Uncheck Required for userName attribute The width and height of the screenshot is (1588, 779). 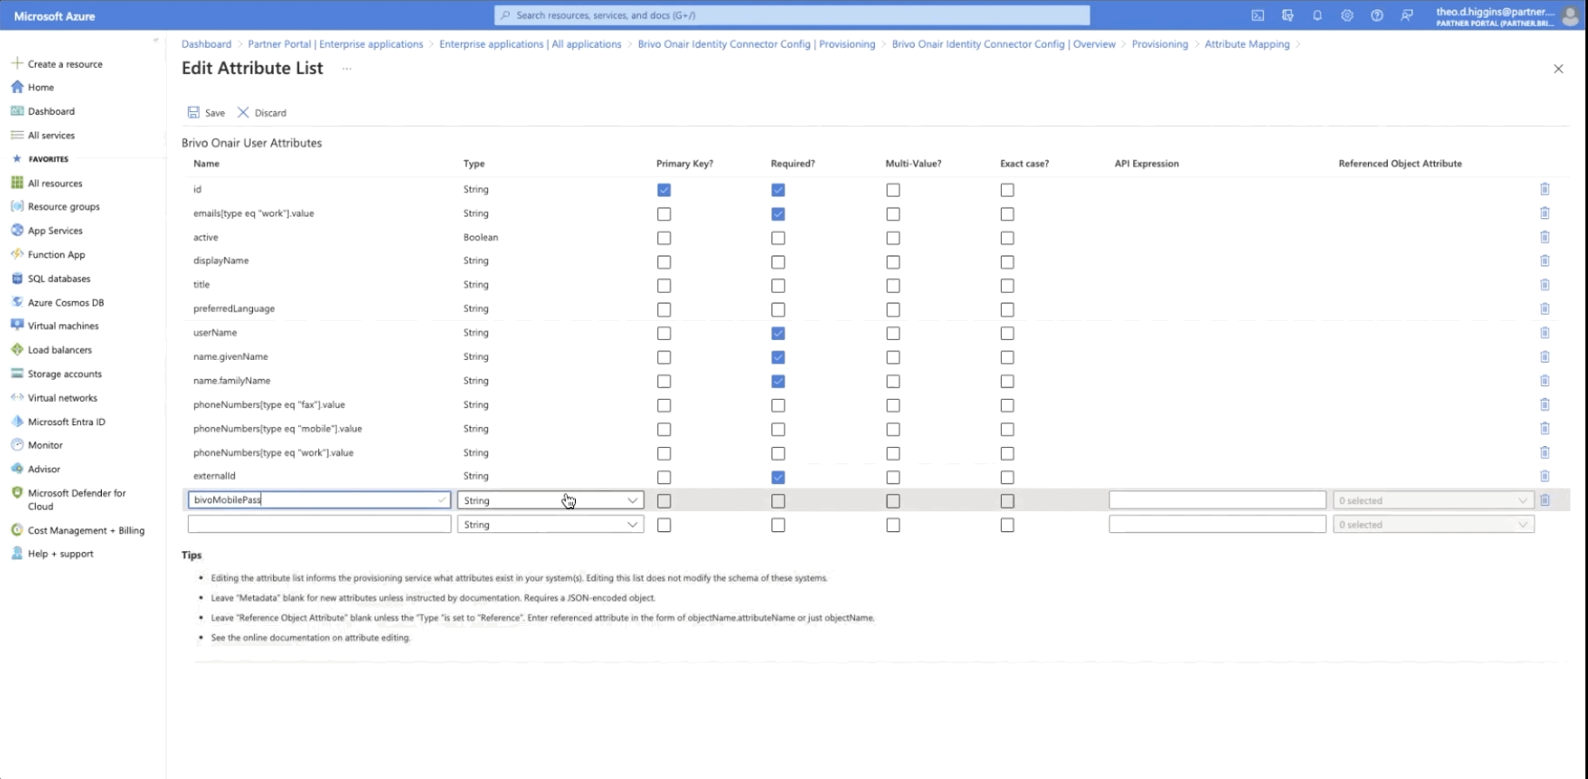tap(778, 333)
